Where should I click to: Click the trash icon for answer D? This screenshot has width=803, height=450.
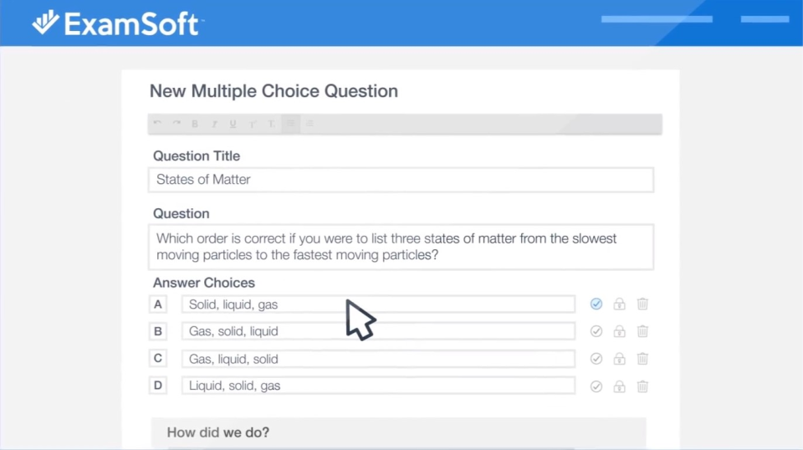pyautogui.click(x=642, y=386)
